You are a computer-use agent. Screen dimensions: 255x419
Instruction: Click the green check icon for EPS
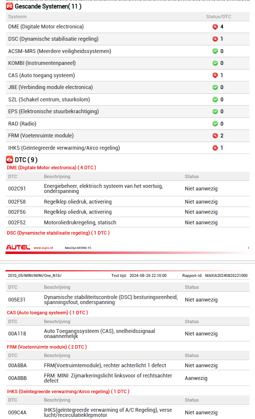pos(215,112)
